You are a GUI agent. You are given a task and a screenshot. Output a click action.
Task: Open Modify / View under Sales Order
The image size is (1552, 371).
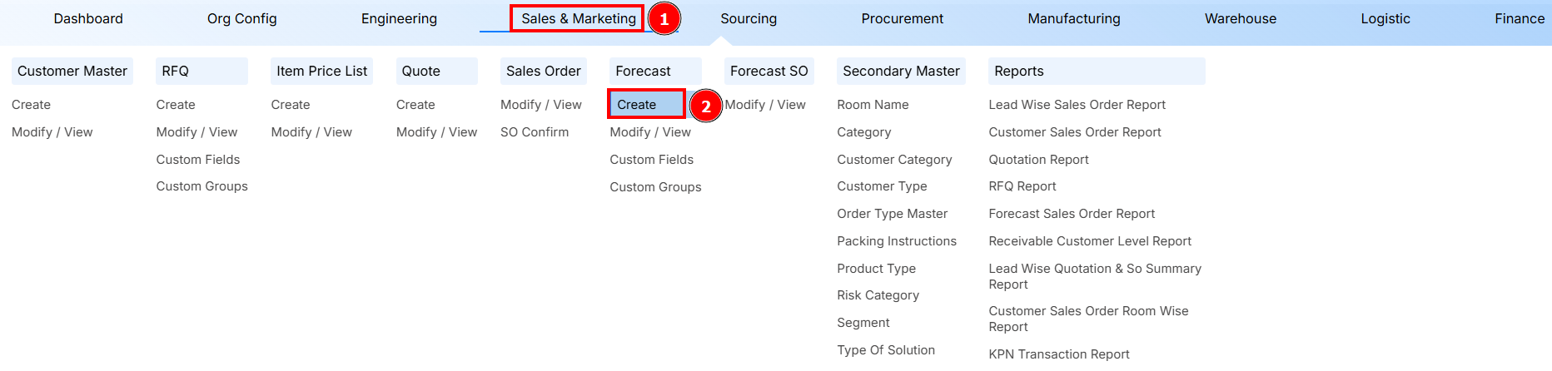(541, 105)
